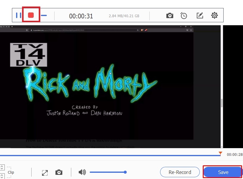Capture snapshot of preview frame
243x179 pixels.
click(59, 172)
